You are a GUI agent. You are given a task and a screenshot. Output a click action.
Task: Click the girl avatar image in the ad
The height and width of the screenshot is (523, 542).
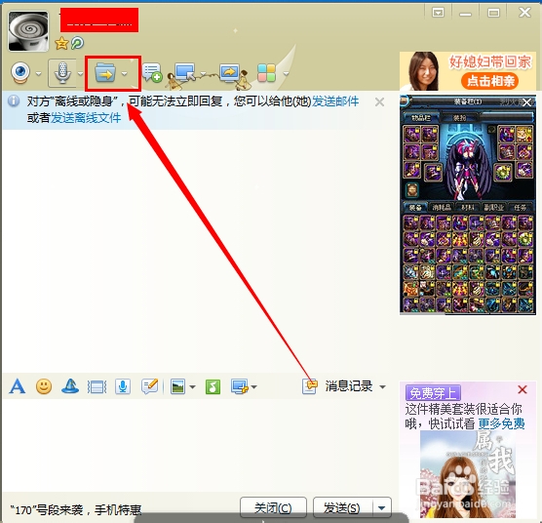[x=467, y=474]
